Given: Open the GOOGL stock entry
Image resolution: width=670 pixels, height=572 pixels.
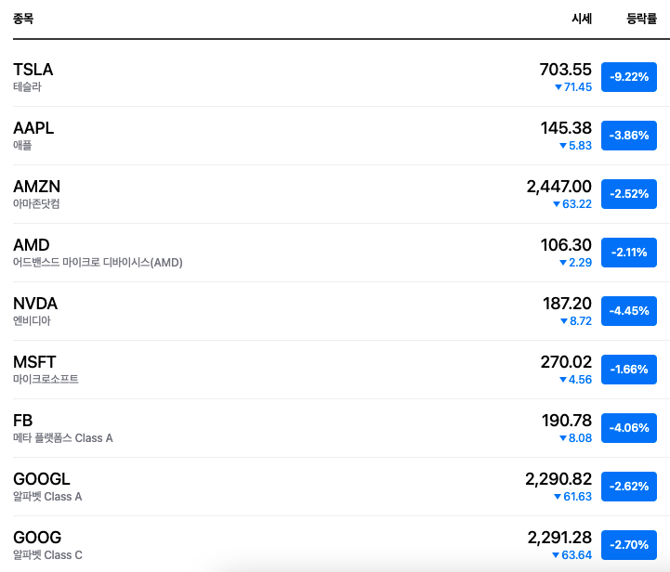Looking at the screenshot, I should (x=335, y=487).
